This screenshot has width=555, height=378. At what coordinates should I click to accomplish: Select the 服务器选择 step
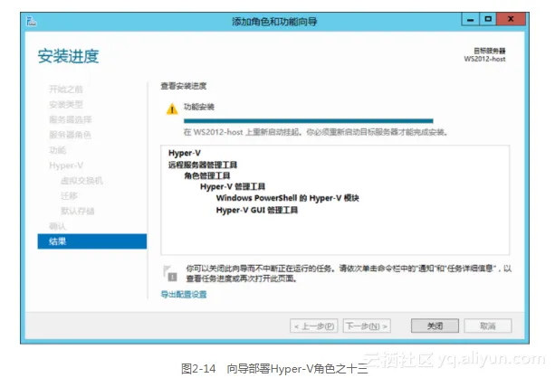[70, 119]
